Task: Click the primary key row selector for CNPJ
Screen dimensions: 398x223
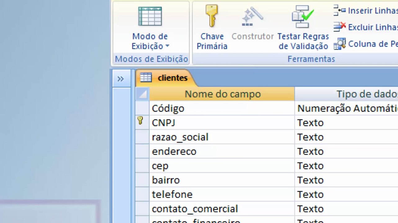Action: pos(142,123)
